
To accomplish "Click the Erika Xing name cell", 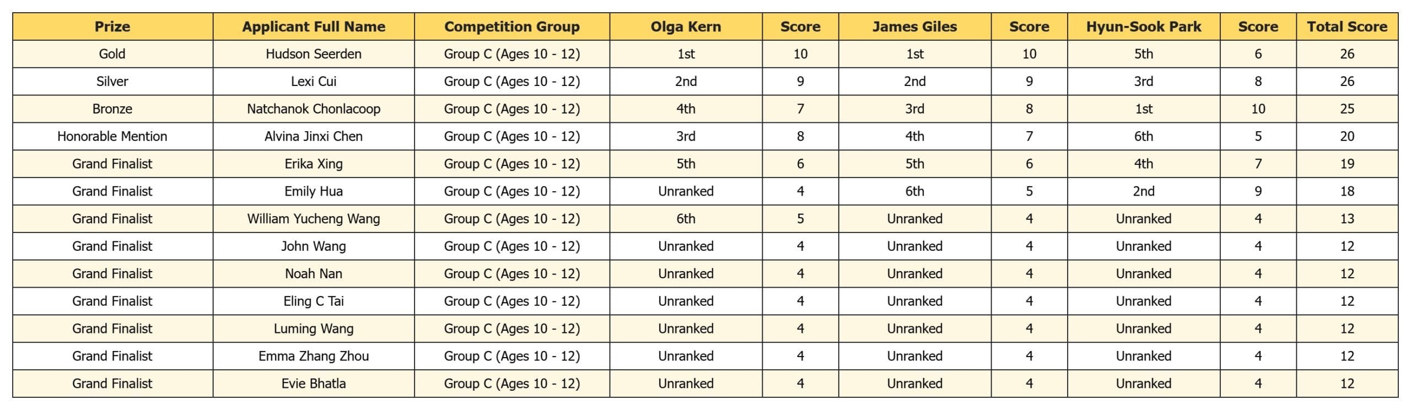I will pyautogui.click(x=314, y=164).
